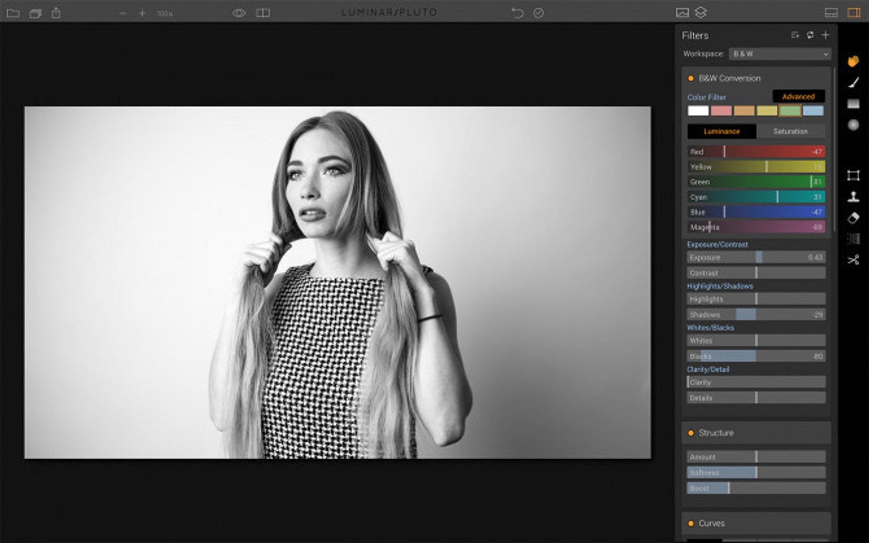Select the Radial mask tool
Viewport: 869px width, 543px height.
tap(854, 124)
